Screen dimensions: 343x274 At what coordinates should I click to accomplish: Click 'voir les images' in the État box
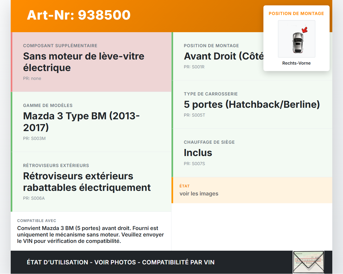point(199,194)
